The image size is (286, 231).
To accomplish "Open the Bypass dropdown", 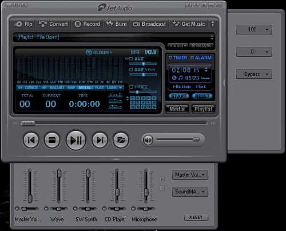I will [254, 74].
